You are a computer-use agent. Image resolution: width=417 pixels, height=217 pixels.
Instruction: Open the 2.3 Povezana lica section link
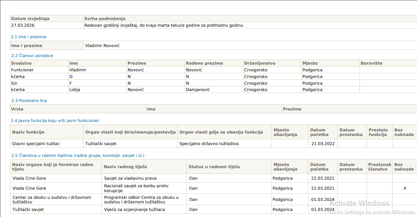pyautogui.click(x=28, y=100)
